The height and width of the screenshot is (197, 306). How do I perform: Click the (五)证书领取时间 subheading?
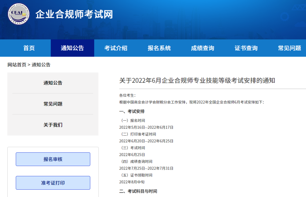click(x=136, y=175)
